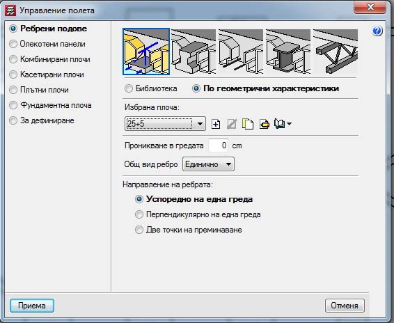Copy the selected slab with the pages icon
This screenshot has height=323, width=394.
pyautogui.click(x=248, y=124)
